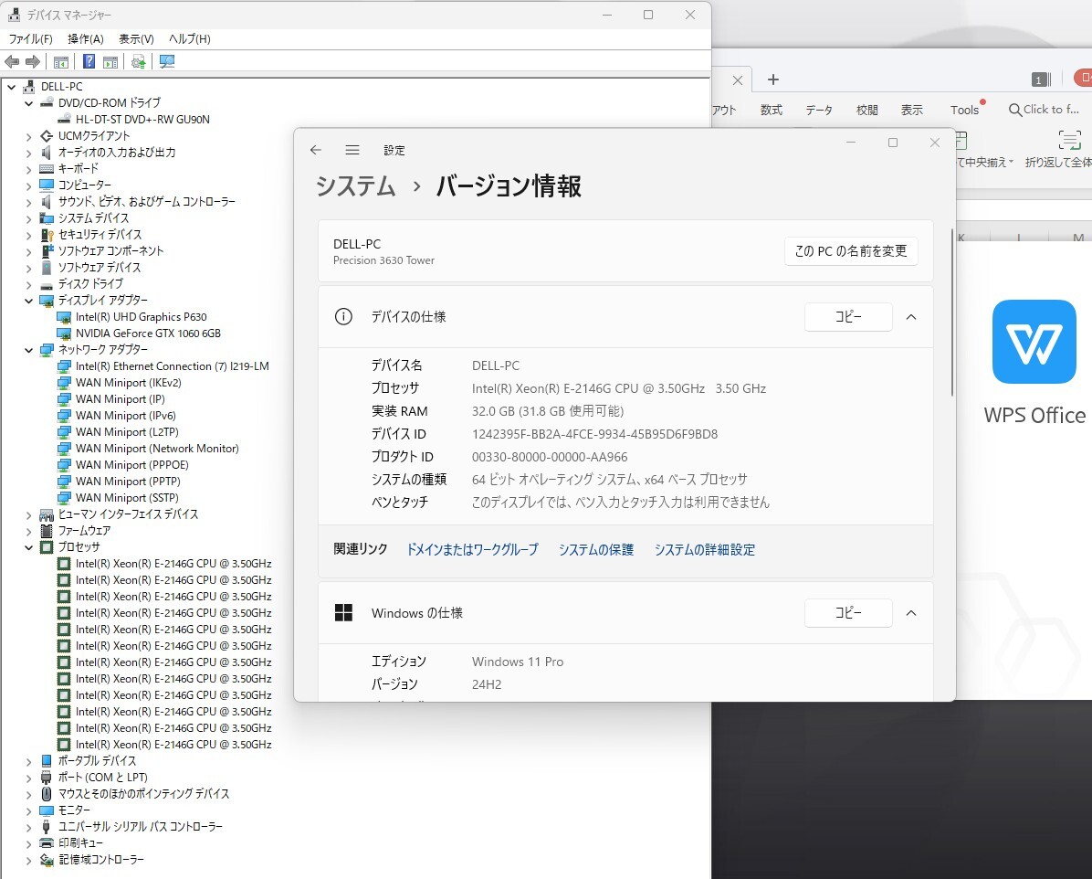
Task: Copy the デバイスの仕様 details
Action: tap(848, 316)
